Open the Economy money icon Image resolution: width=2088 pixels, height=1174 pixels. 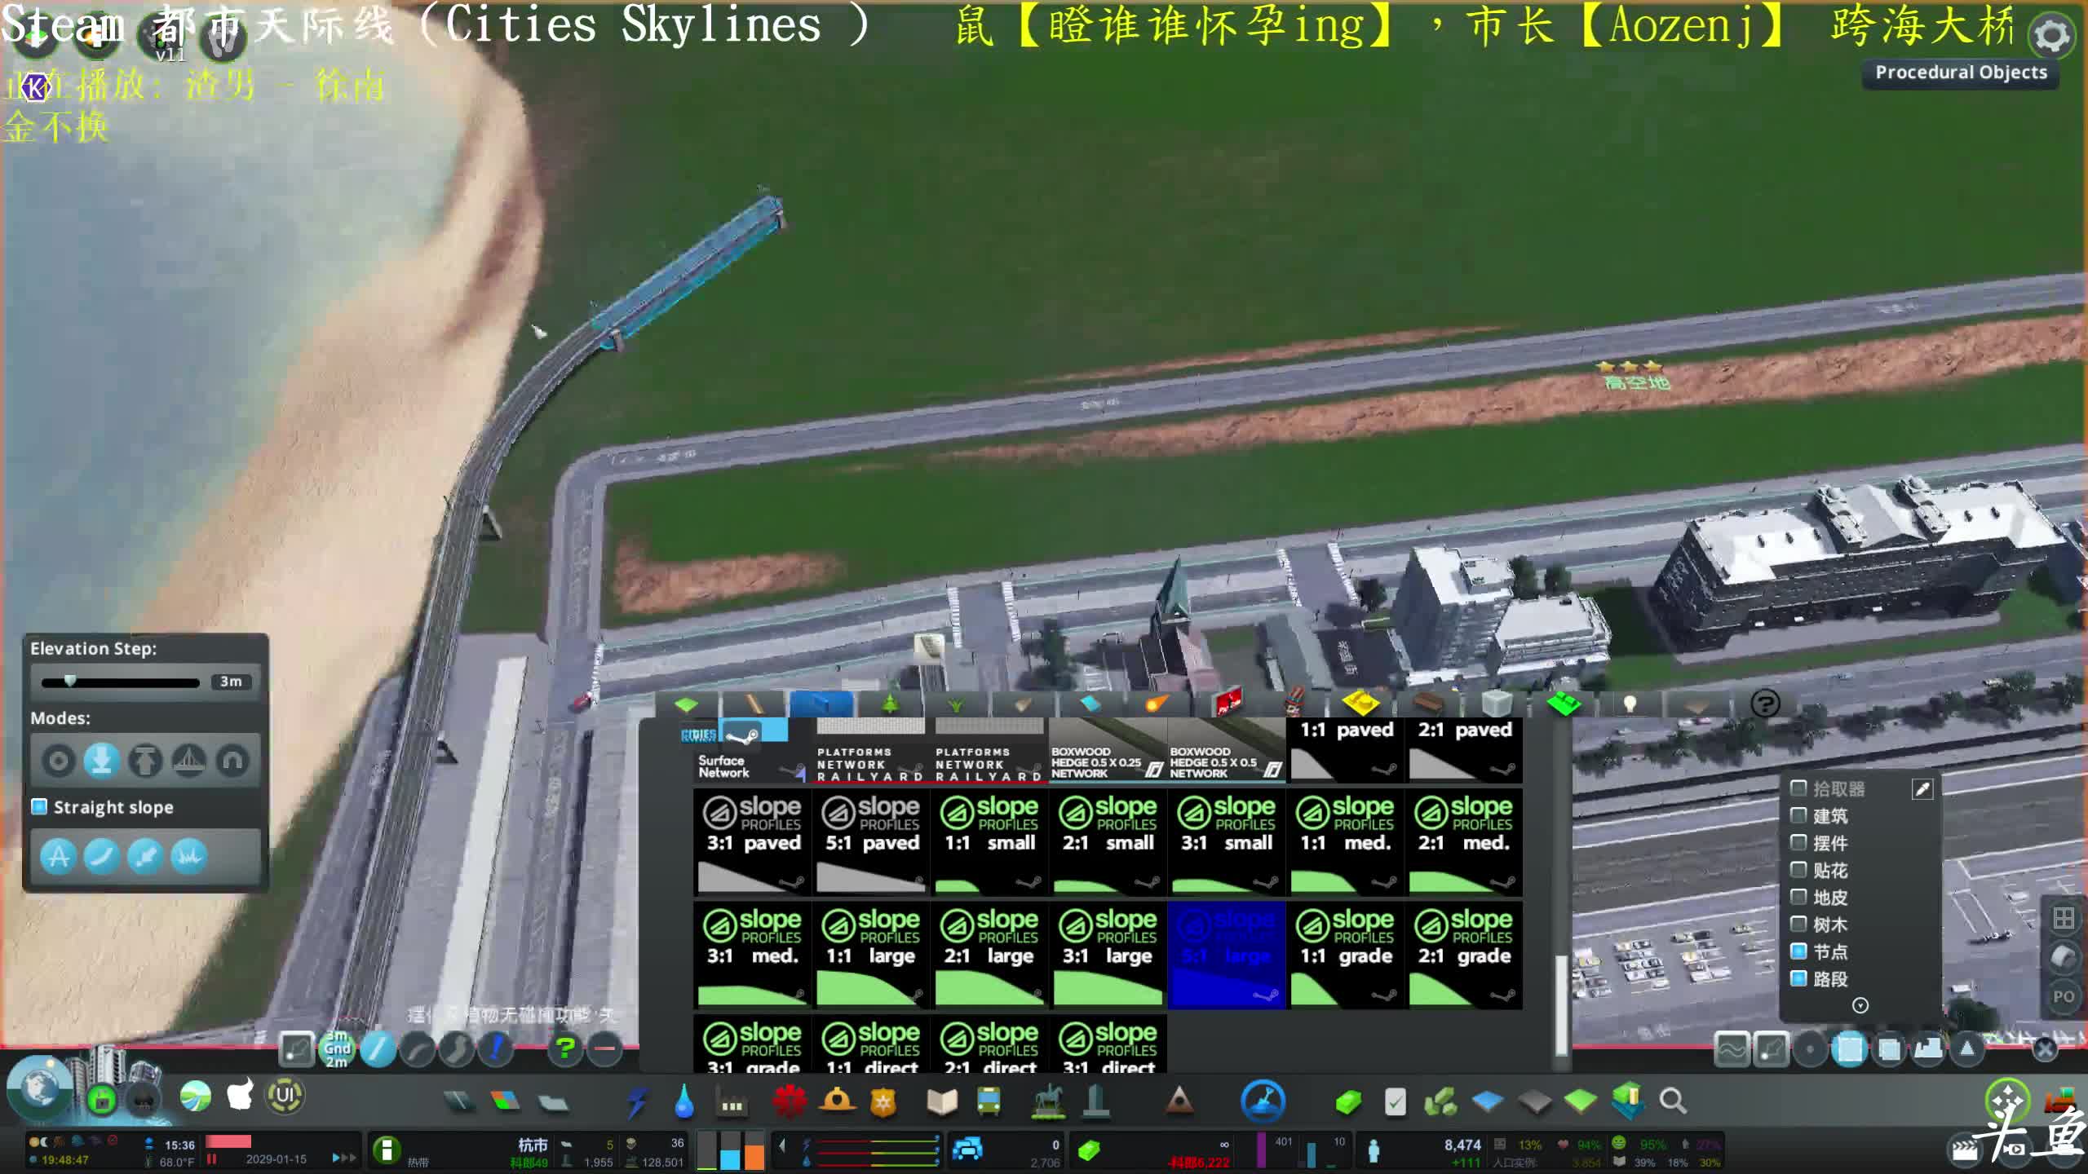click(1348, 1102)
